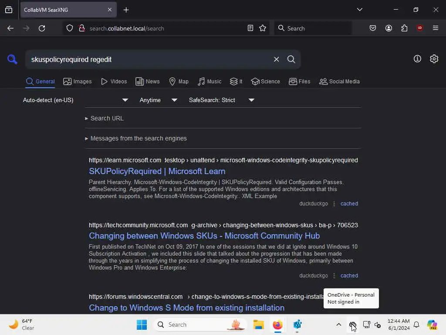The image size is (446, 335).
Task: Open a new browser tab
Action: click(126, 10)
